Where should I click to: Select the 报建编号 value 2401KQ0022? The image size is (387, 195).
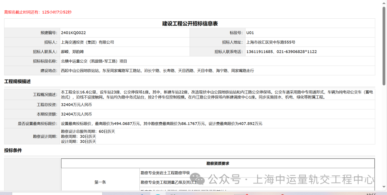73,33
